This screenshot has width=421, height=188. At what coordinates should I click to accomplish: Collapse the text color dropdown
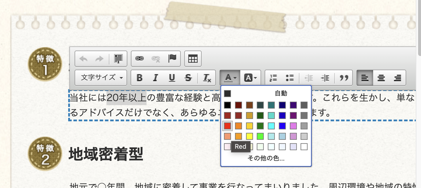click(x=230, y=78)
